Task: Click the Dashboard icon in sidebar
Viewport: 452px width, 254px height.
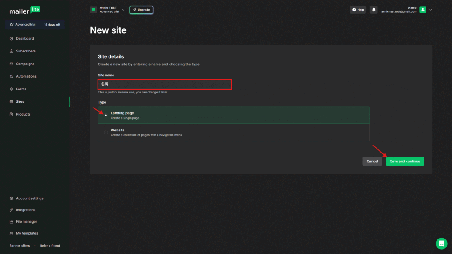Action: point(11,39)
